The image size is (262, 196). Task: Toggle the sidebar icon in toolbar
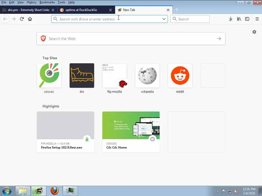[247, 19]
